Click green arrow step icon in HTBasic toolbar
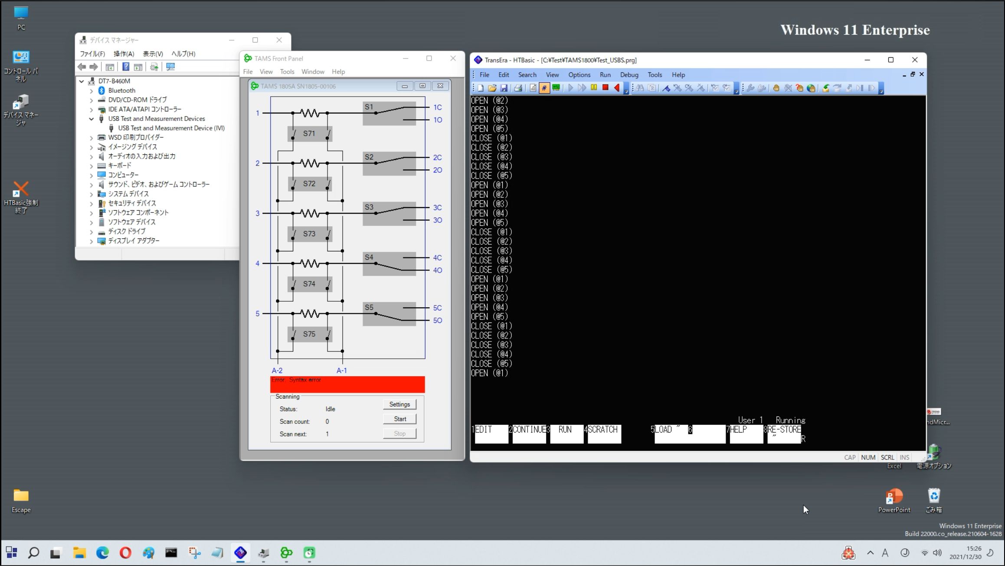The width and height of the screenshot is (1005, 566). [825, 88]
